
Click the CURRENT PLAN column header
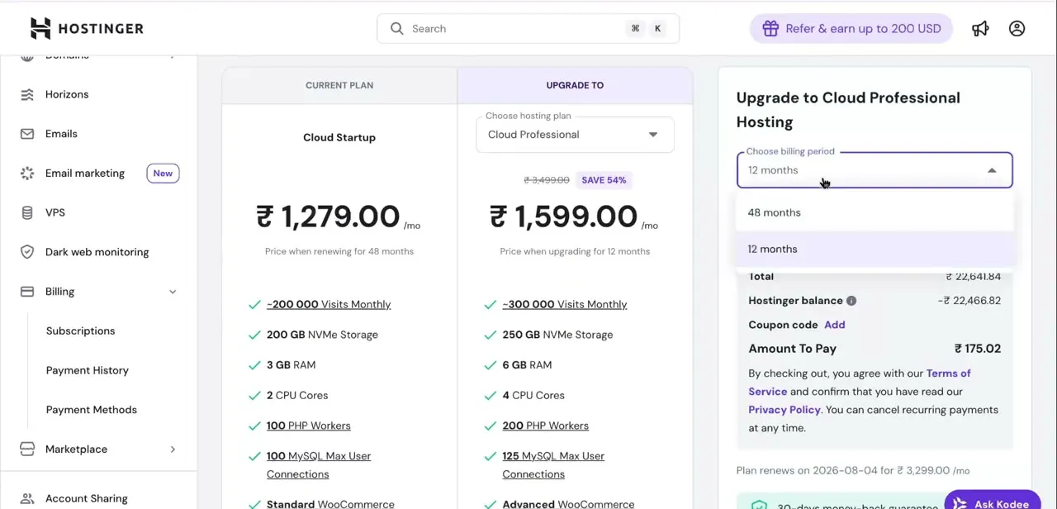point(339,85)
